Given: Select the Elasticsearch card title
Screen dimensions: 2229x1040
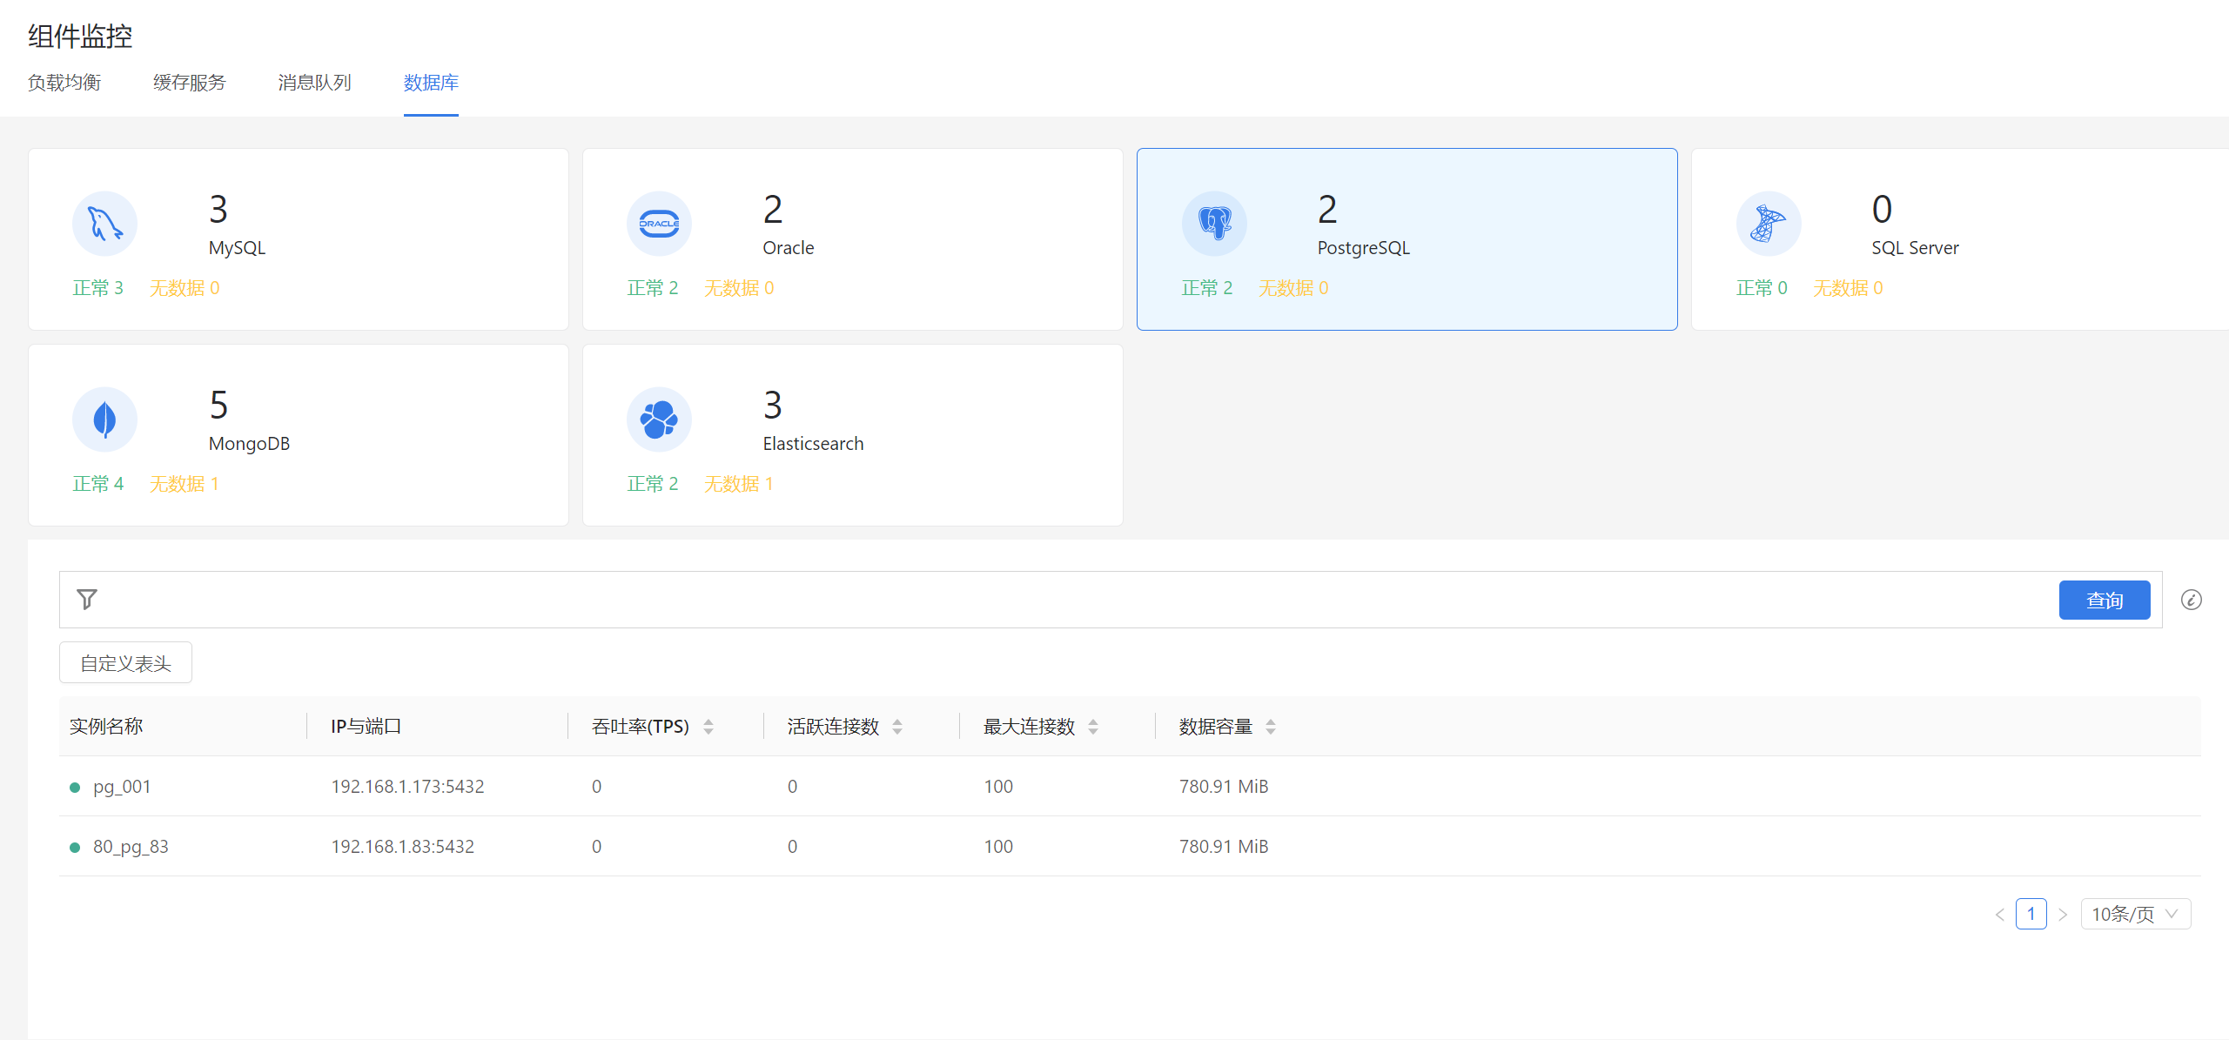Looking at the screenshot, I should [813, 444].
